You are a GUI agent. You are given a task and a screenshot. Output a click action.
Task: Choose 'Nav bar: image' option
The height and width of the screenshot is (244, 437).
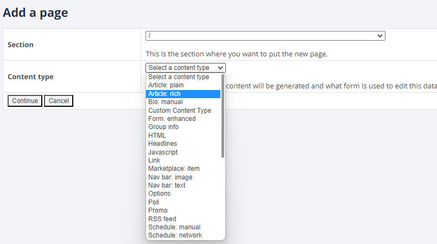(x=170, y=177)
